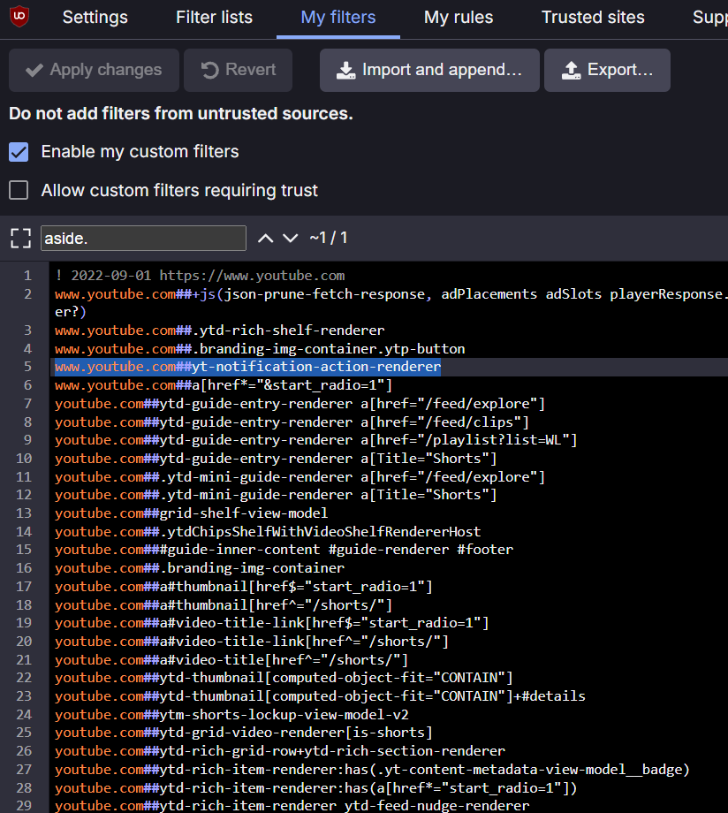
Task: Go to next search match arrow
Action: [x=291, y=238]
